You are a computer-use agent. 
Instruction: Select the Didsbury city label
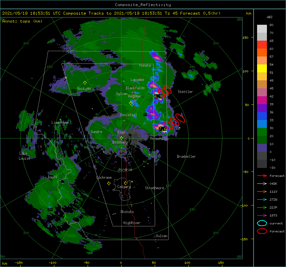click(x=120, y=142)
